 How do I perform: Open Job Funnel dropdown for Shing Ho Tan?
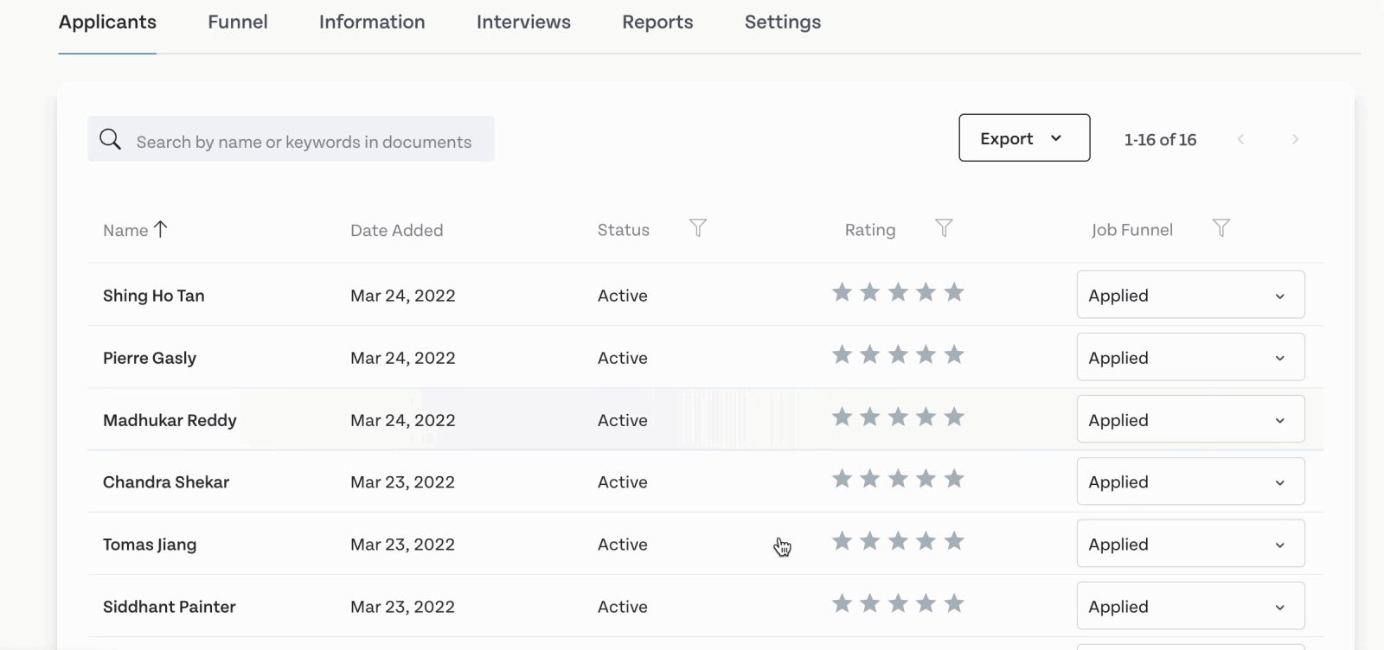[1190, 295]
